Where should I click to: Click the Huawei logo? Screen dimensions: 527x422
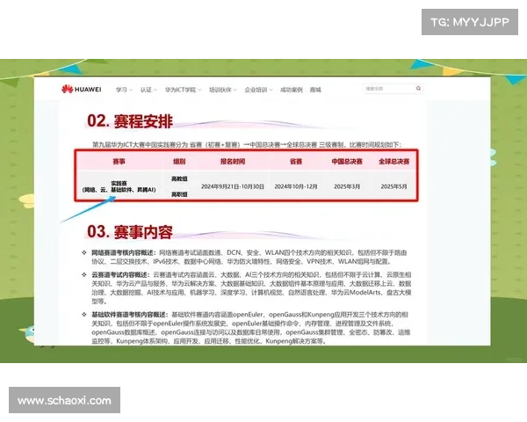pos(82,89)
